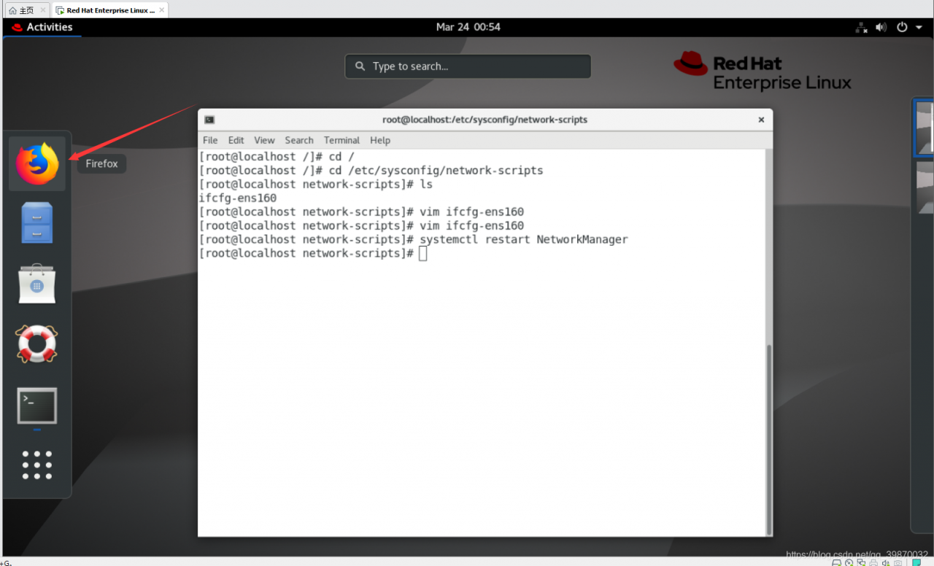The height and width of the screenshot is (566, 934).
Task: Close the terminal window
Action: [x=761, y=120]
